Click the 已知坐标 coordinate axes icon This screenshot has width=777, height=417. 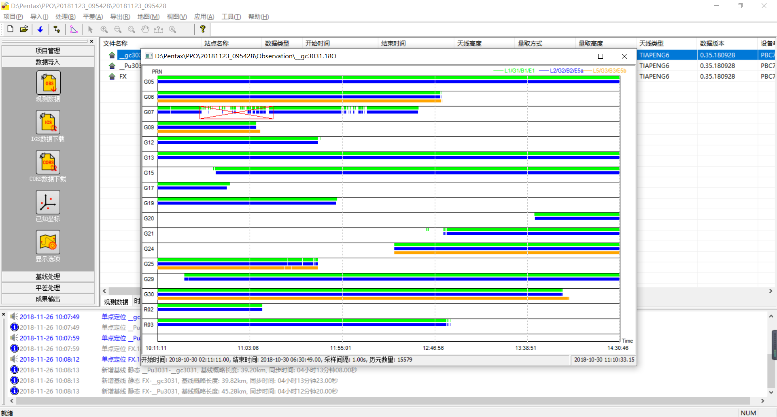click(48, 202)
